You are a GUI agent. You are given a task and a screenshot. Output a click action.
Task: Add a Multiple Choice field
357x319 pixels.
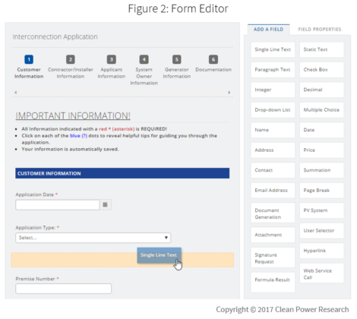322,110
